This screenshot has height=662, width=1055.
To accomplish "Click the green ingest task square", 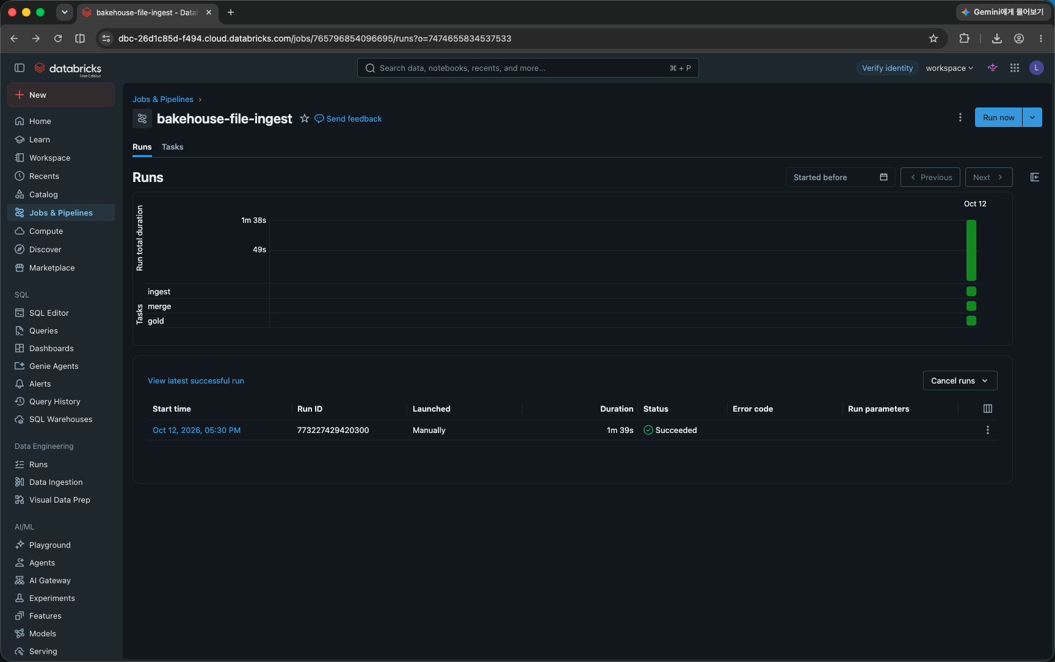I will click(971, 291).
